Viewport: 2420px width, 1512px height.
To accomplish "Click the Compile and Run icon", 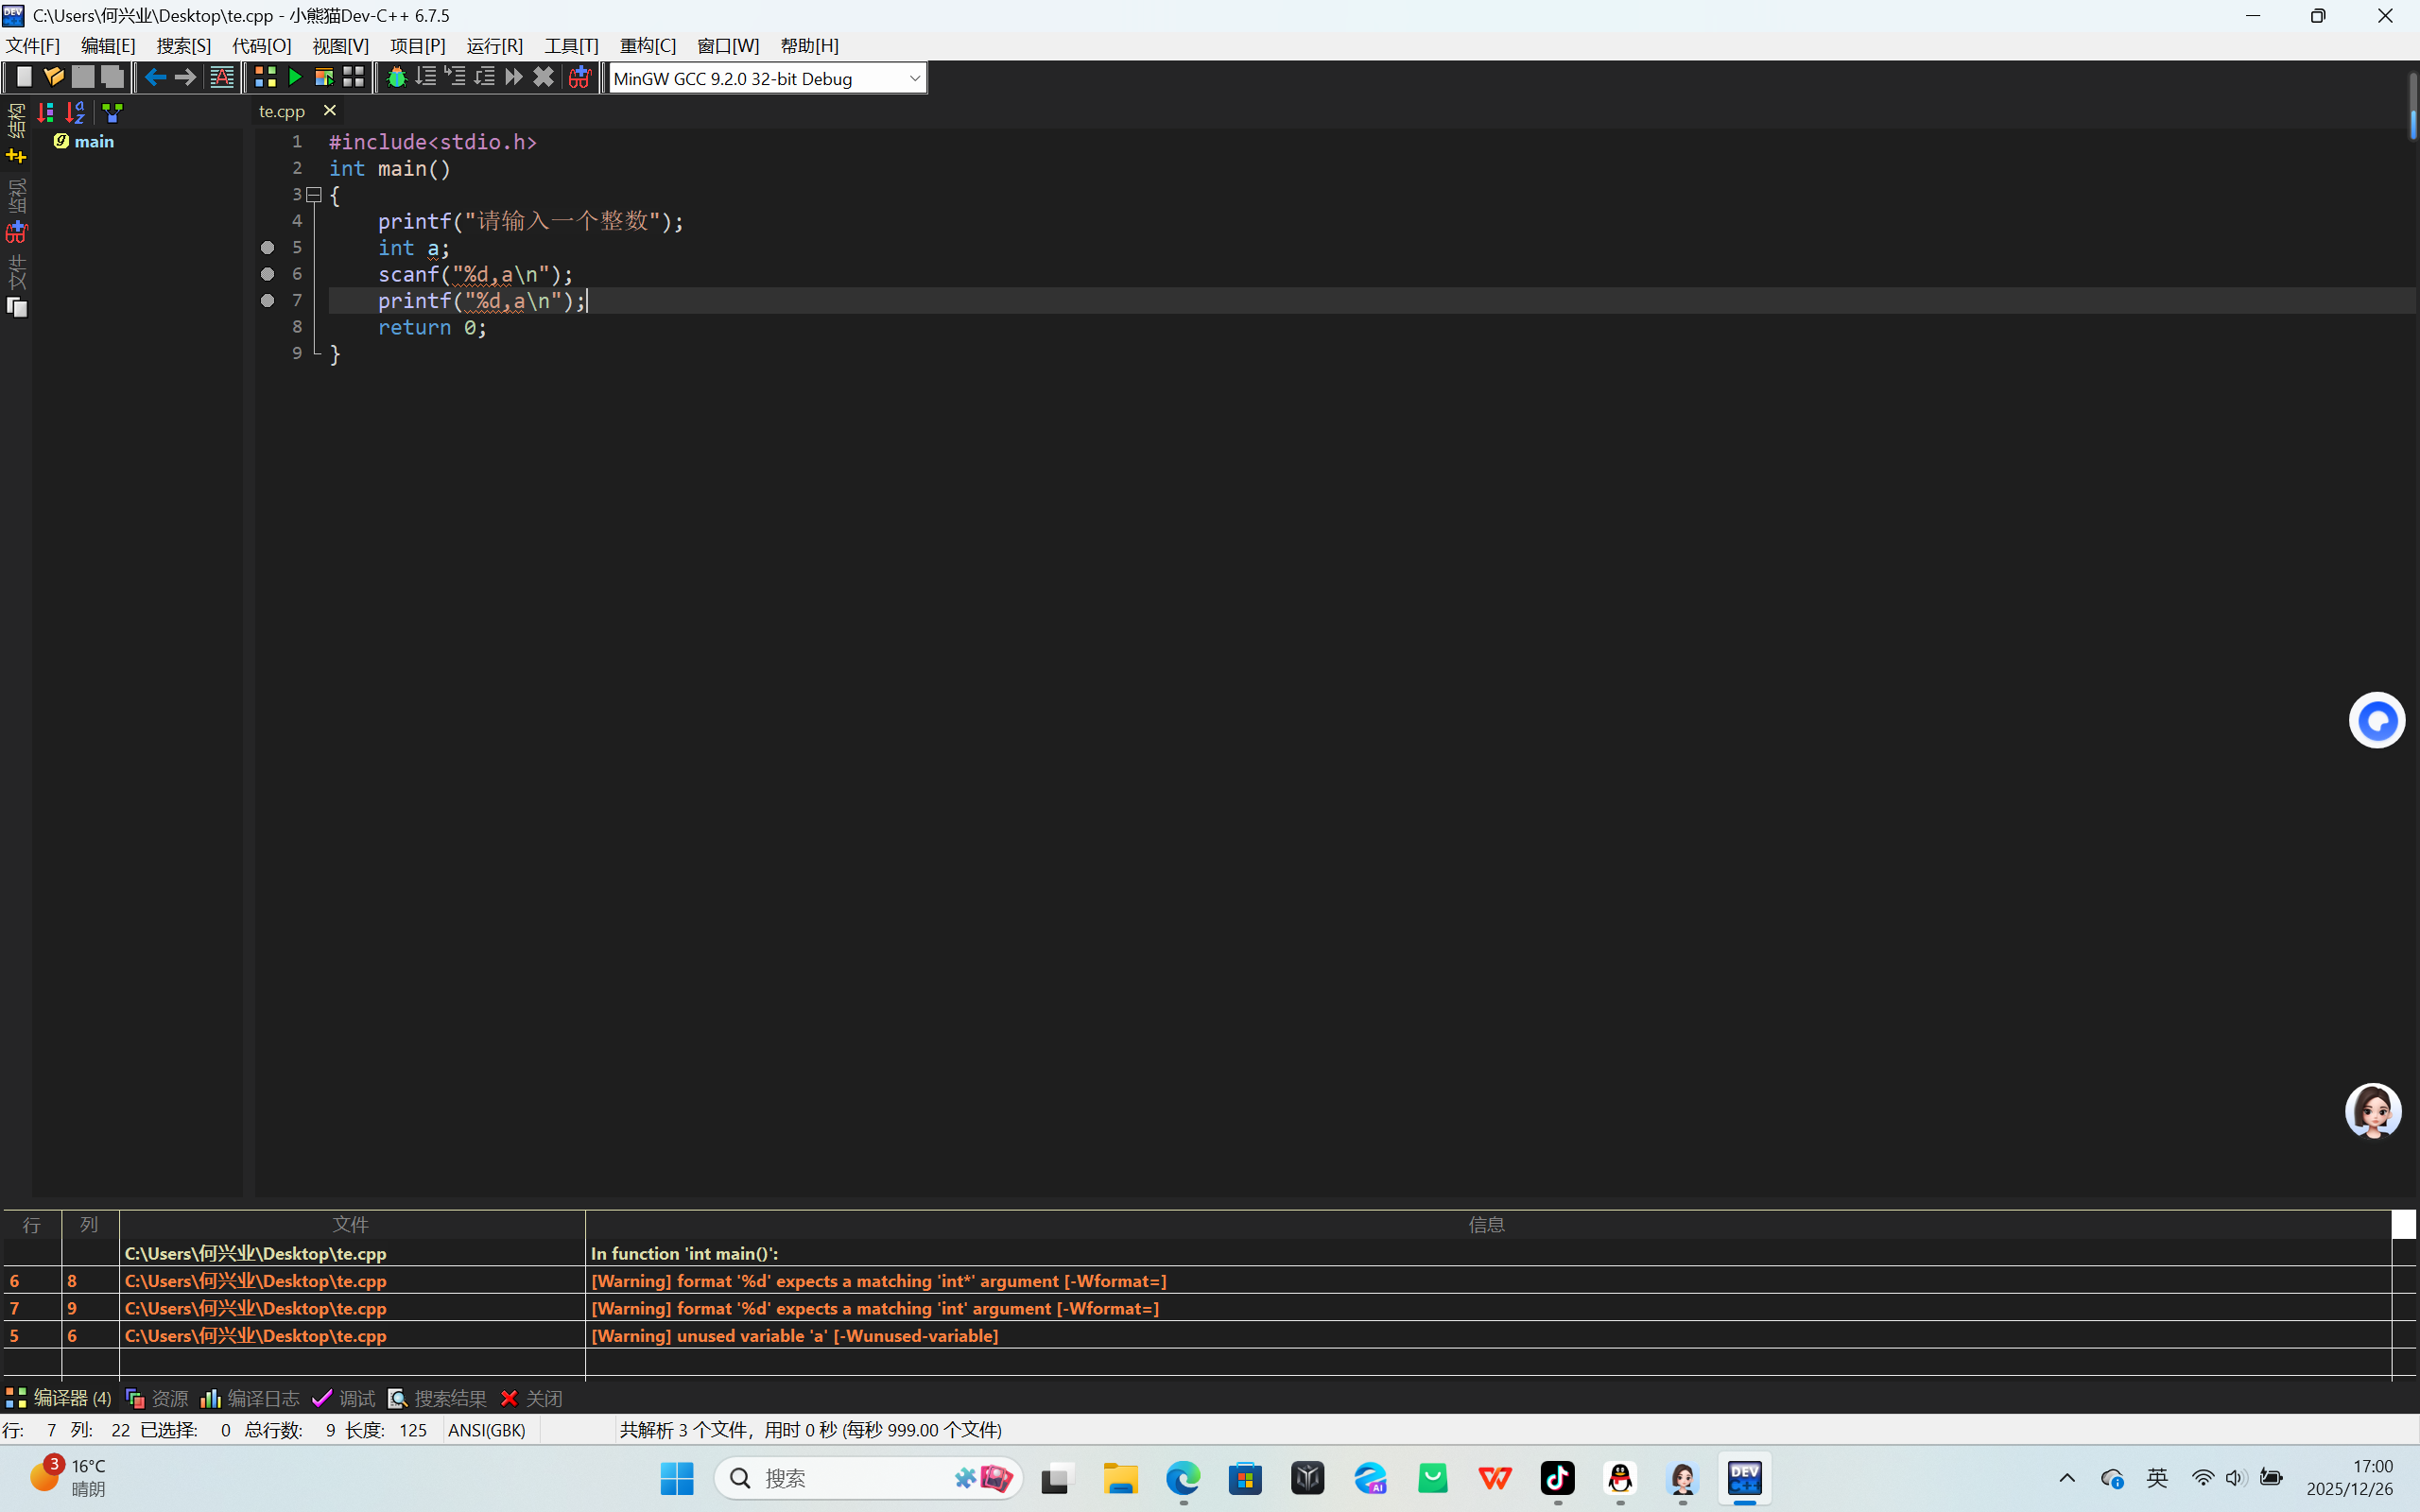I will (x=324, y=77).
